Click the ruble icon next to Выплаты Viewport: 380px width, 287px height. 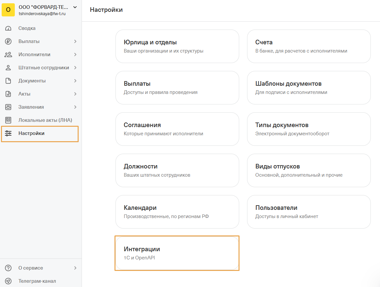(x=8, y=41)
